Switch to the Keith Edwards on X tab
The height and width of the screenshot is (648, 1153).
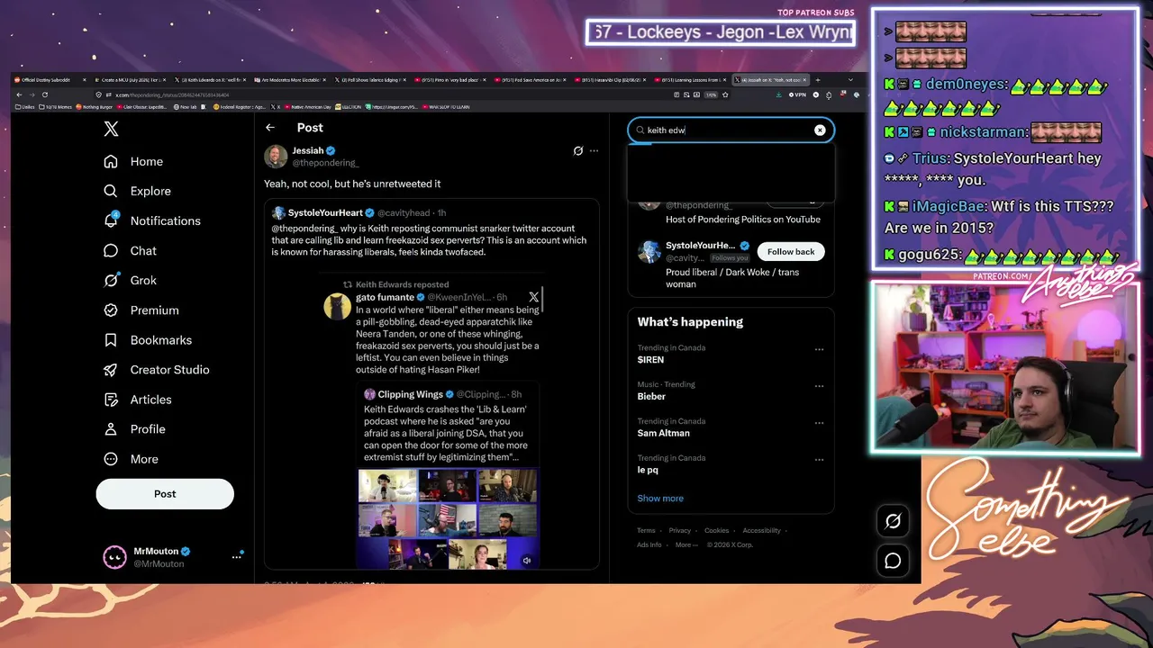(212, 80)
